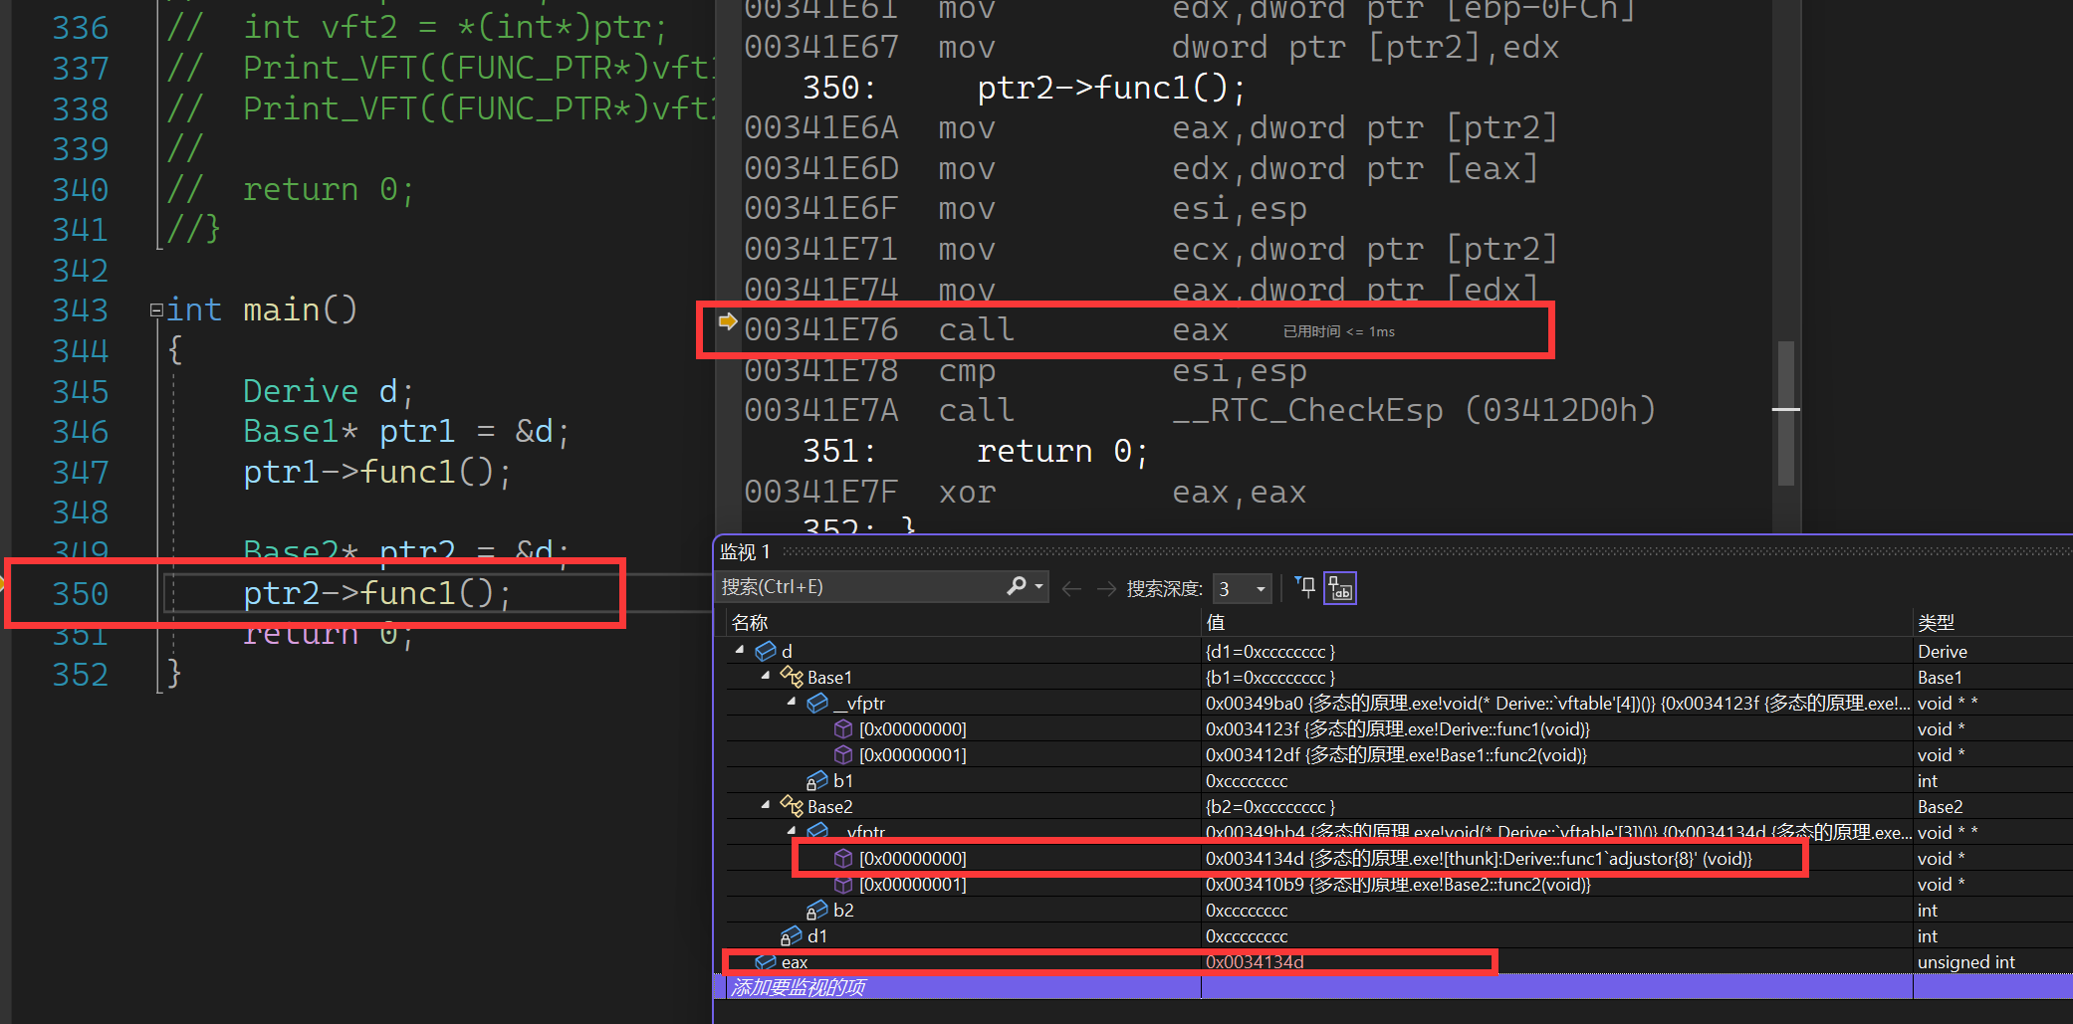Click the b1 field lock icon

[817, 780]
